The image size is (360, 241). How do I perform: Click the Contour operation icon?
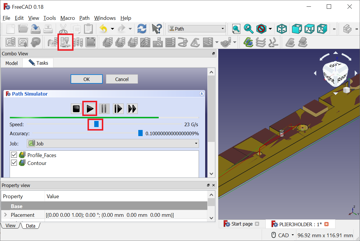click(107, 43)
